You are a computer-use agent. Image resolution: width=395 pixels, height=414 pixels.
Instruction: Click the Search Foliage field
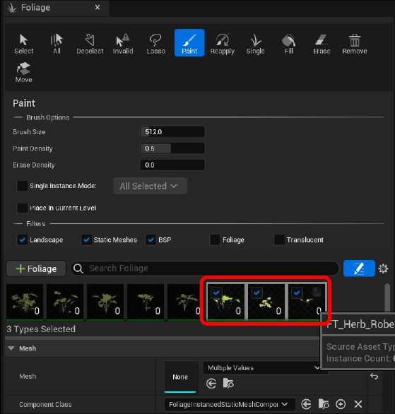(x=205, y=268)
